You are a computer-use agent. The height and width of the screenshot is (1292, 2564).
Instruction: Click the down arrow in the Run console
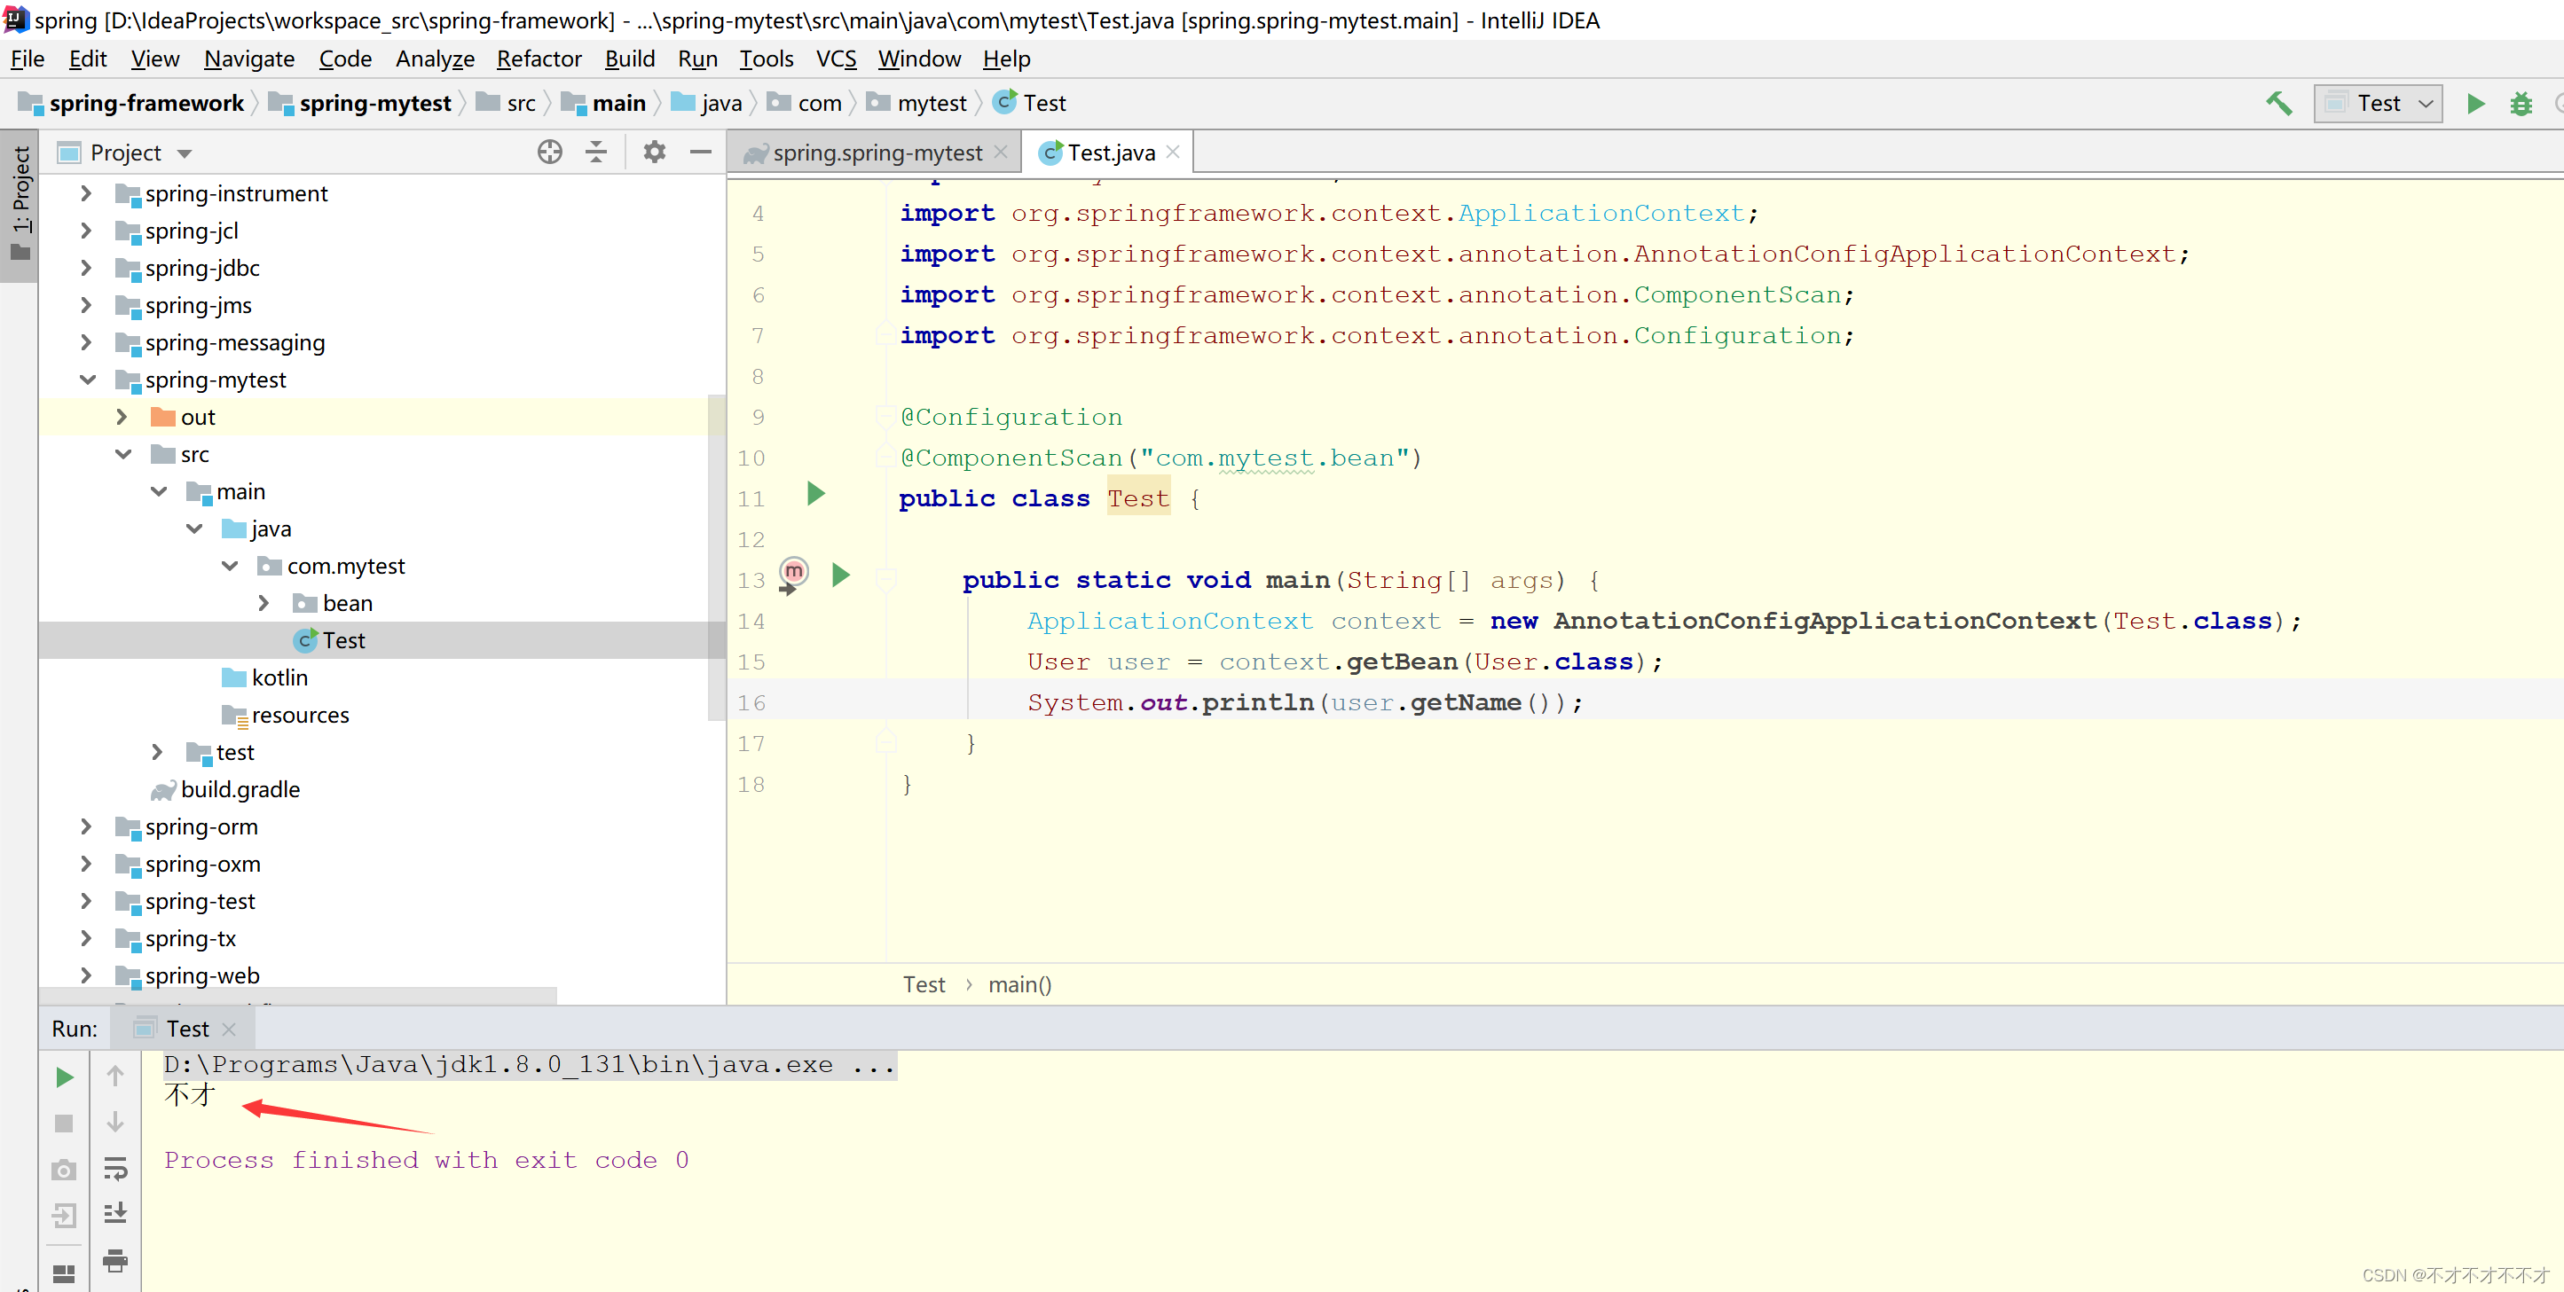[115, 1122]
